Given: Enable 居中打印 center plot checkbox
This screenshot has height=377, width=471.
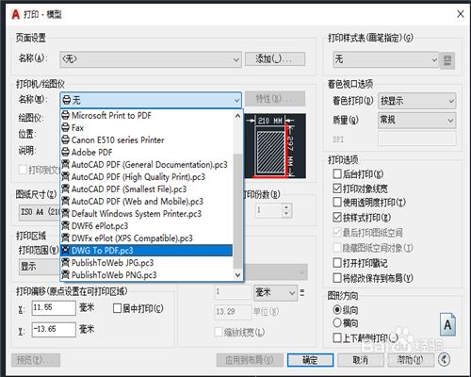Looking at the screenshot, I should (117, 308).
